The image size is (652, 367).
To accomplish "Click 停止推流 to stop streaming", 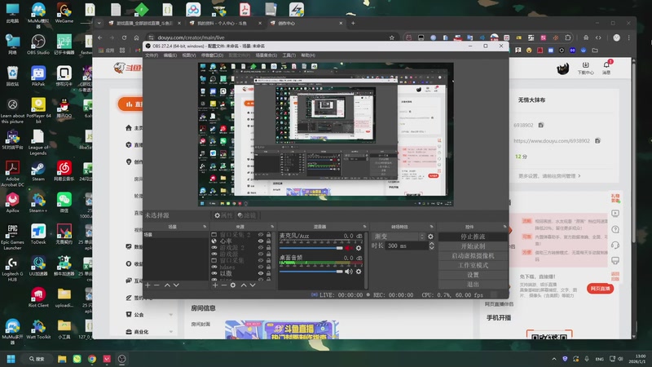I will [473, 237].
